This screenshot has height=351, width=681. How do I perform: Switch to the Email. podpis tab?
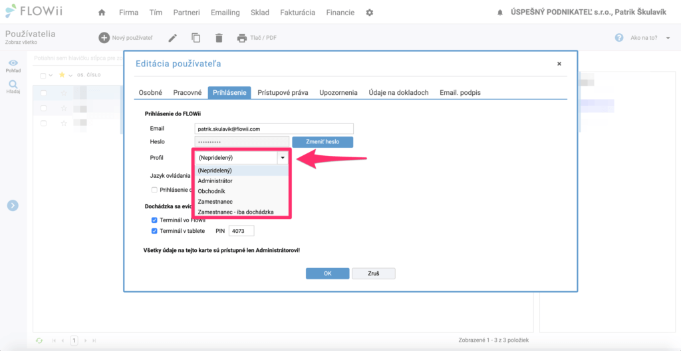(460, 93)
